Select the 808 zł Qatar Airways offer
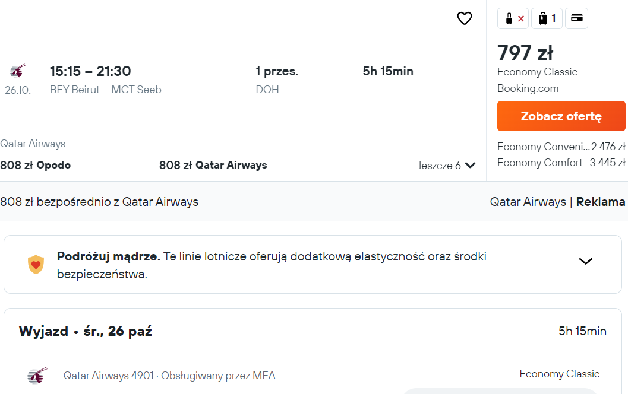Viewport: 628px width, 394px height. point(213,165)
